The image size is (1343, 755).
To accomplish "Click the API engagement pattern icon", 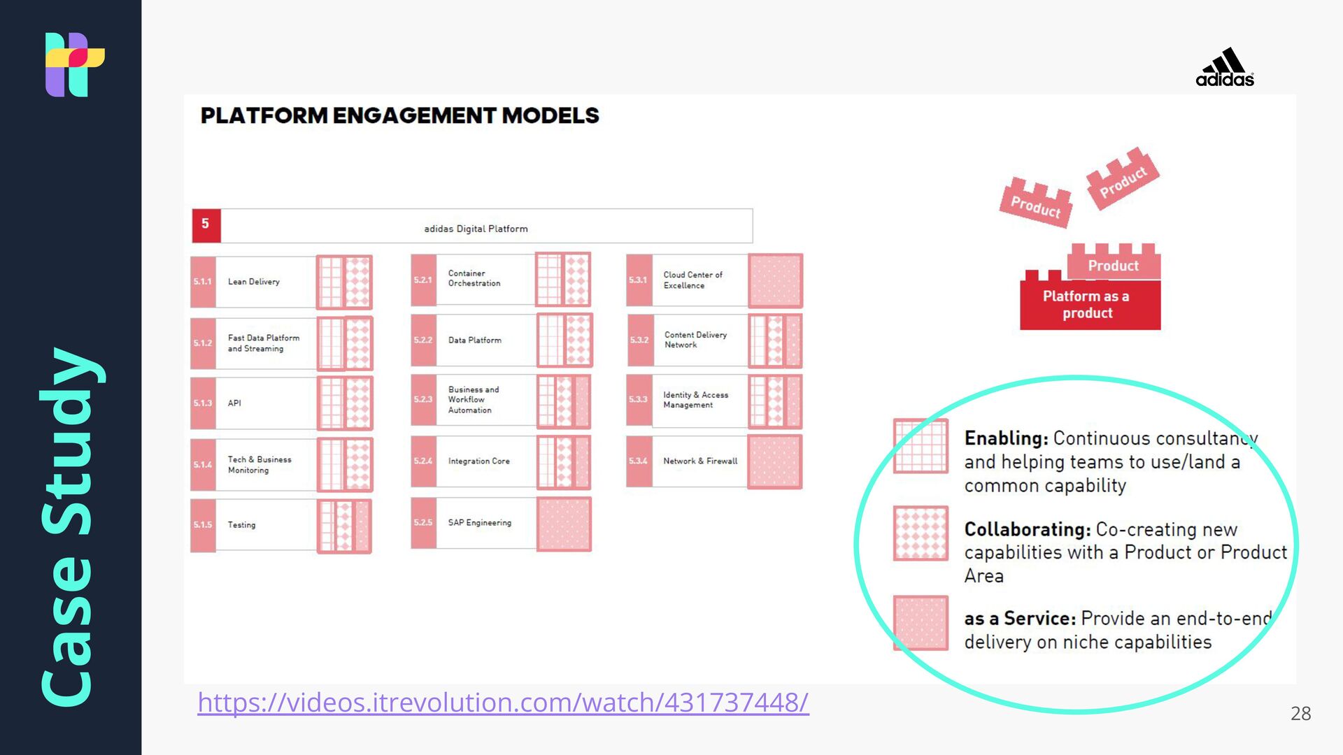I will [x=345, y=403].
